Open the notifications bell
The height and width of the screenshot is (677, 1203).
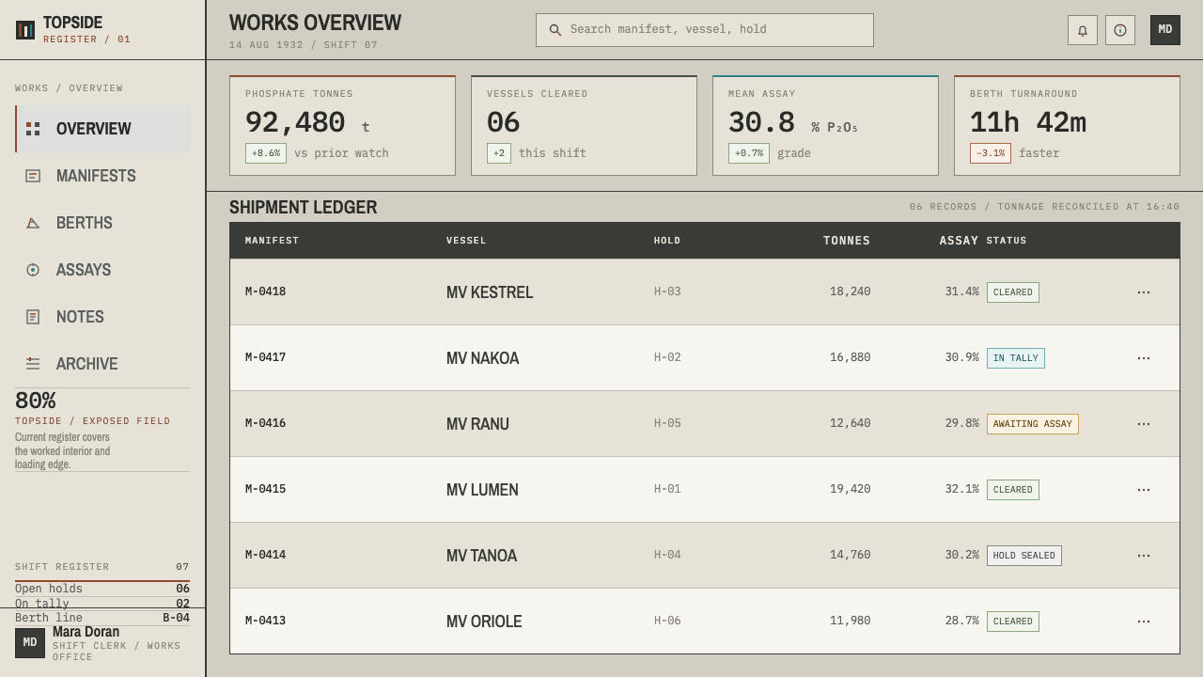pyautogui.click(x=1083, y=30)
